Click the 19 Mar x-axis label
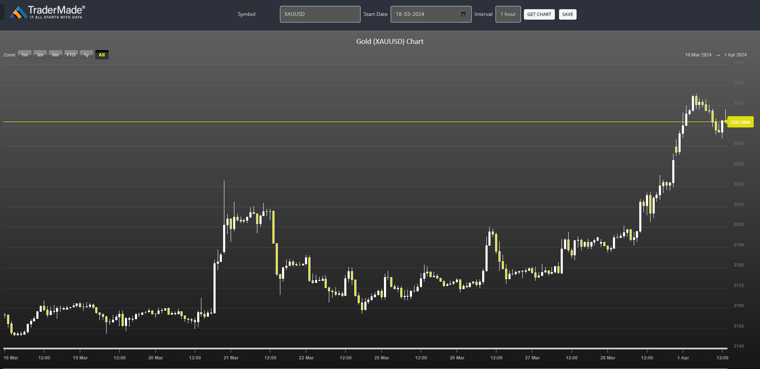This screenshot has width=760, height=369. coord(80,358)
